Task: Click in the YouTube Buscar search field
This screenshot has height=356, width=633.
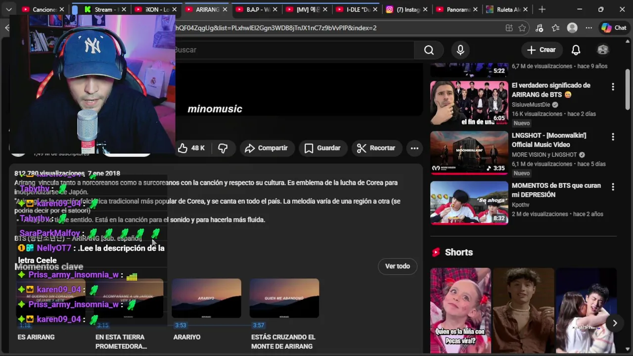Action: (x=294, y=50)
